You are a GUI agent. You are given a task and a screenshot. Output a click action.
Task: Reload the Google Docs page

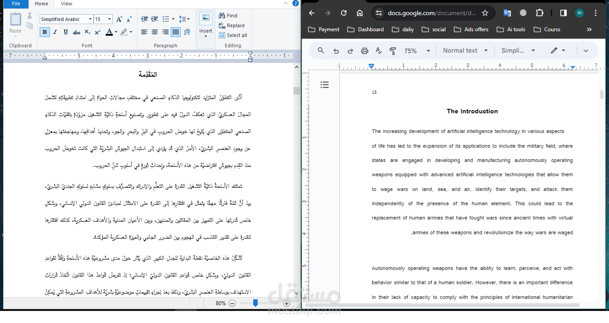(x=344, y=13)
